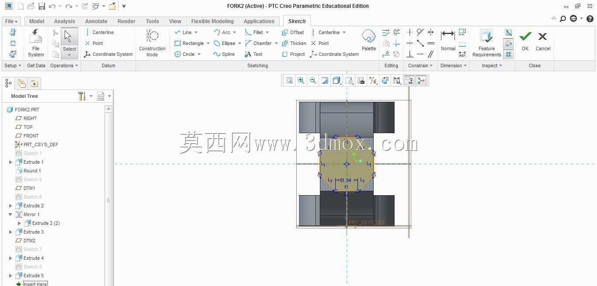Click model tree scrollbar up arrow
The width and height of the screenshot is (597, 286).
(x=109, y=109)
